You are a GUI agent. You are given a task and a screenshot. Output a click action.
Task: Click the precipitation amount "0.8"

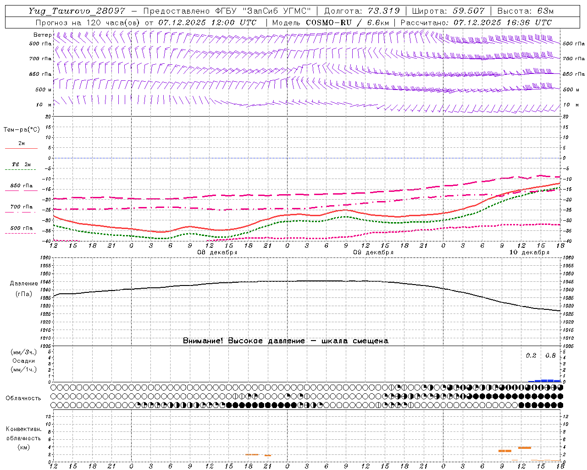[550, 355]
